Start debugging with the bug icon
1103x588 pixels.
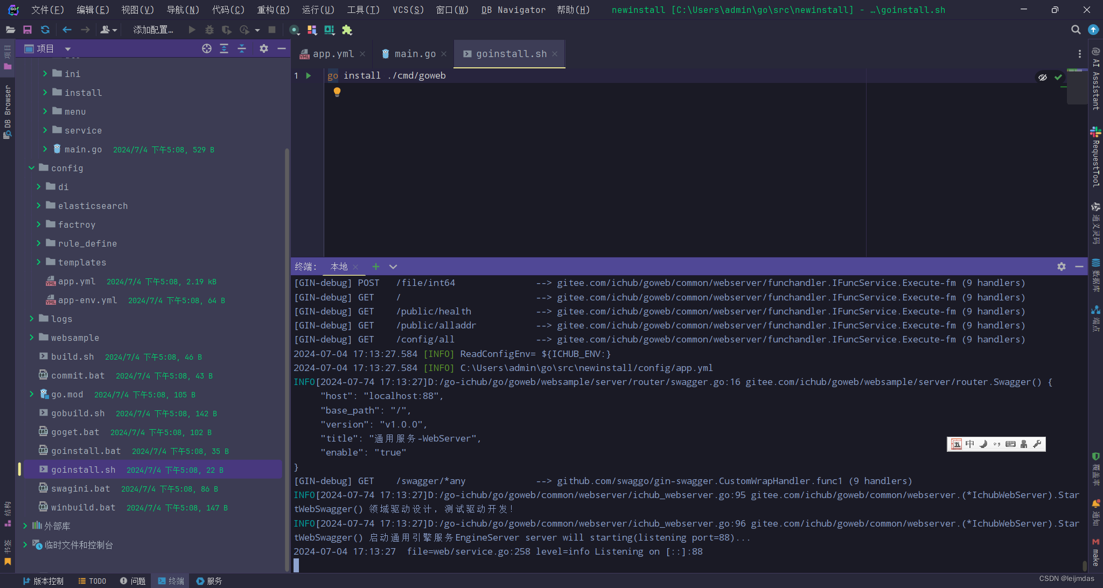[x=210, y=30]
